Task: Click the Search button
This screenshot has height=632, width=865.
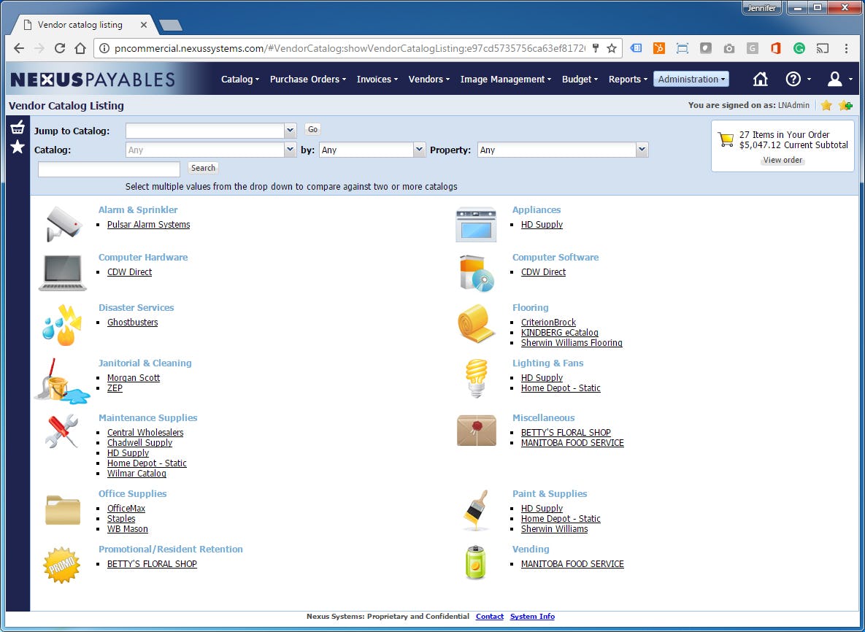Action: coord(203,168)
